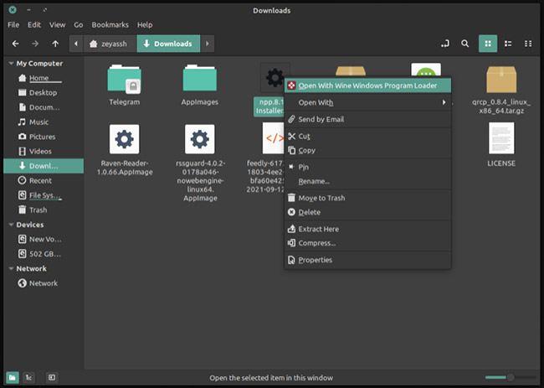The height and width of the screenshot is (388, 544).
Task: Click the Downloads path bar button
Action: 168,44
